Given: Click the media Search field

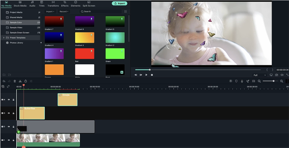Looking at the screenshot, I should (101, 12).
